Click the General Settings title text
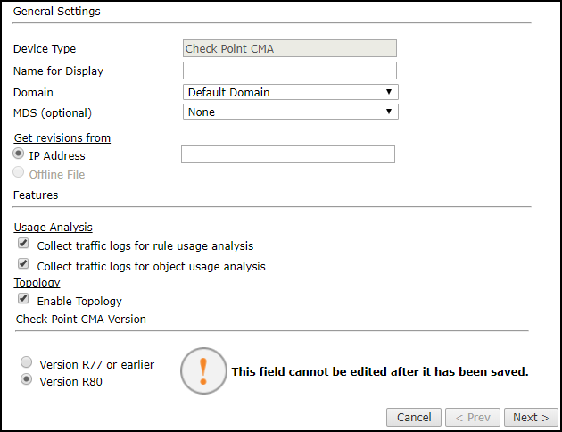562x432 pixels. 56,12
